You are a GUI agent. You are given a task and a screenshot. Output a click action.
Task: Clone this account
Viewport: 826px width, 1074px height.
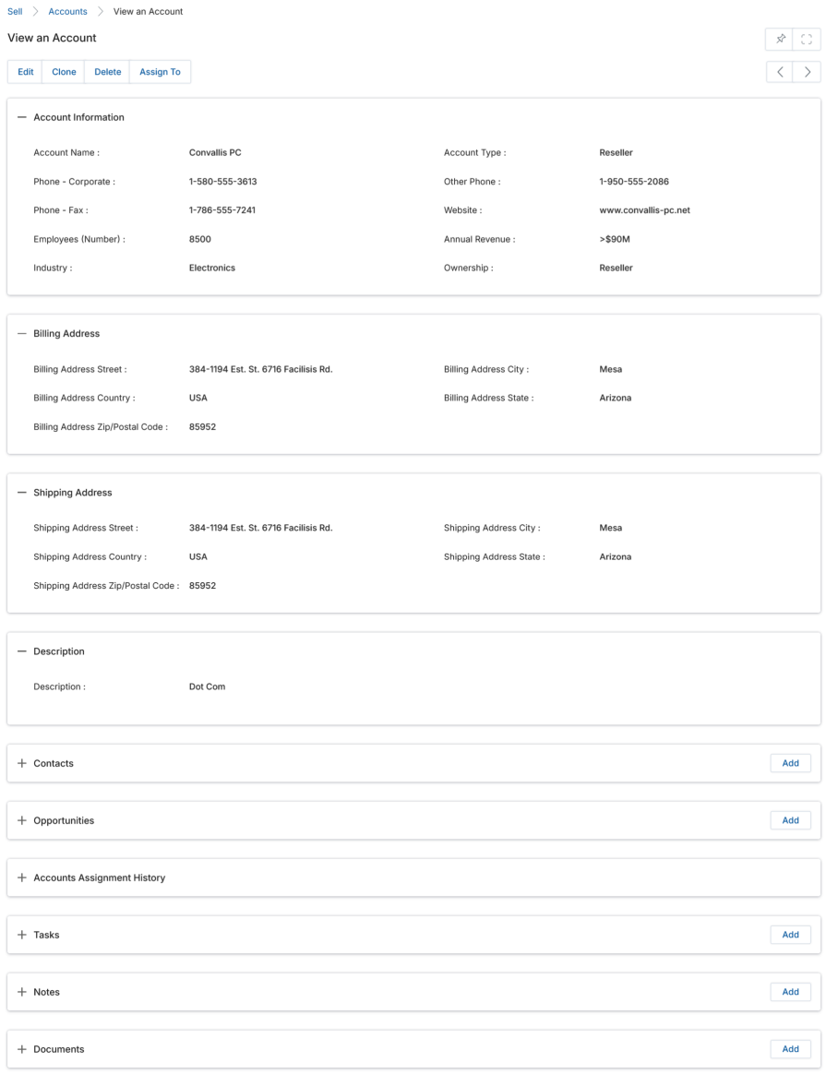64,72
